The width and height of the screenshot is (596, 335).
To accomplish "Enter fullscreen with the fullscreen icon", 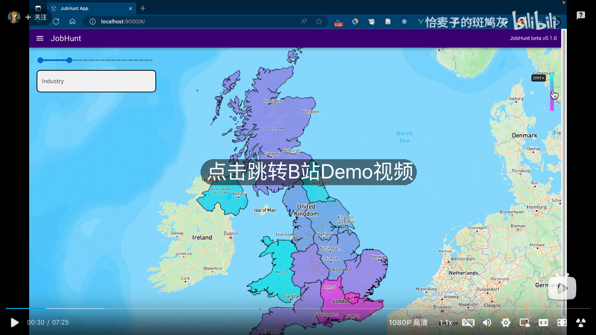I will (x=562, y=323).
